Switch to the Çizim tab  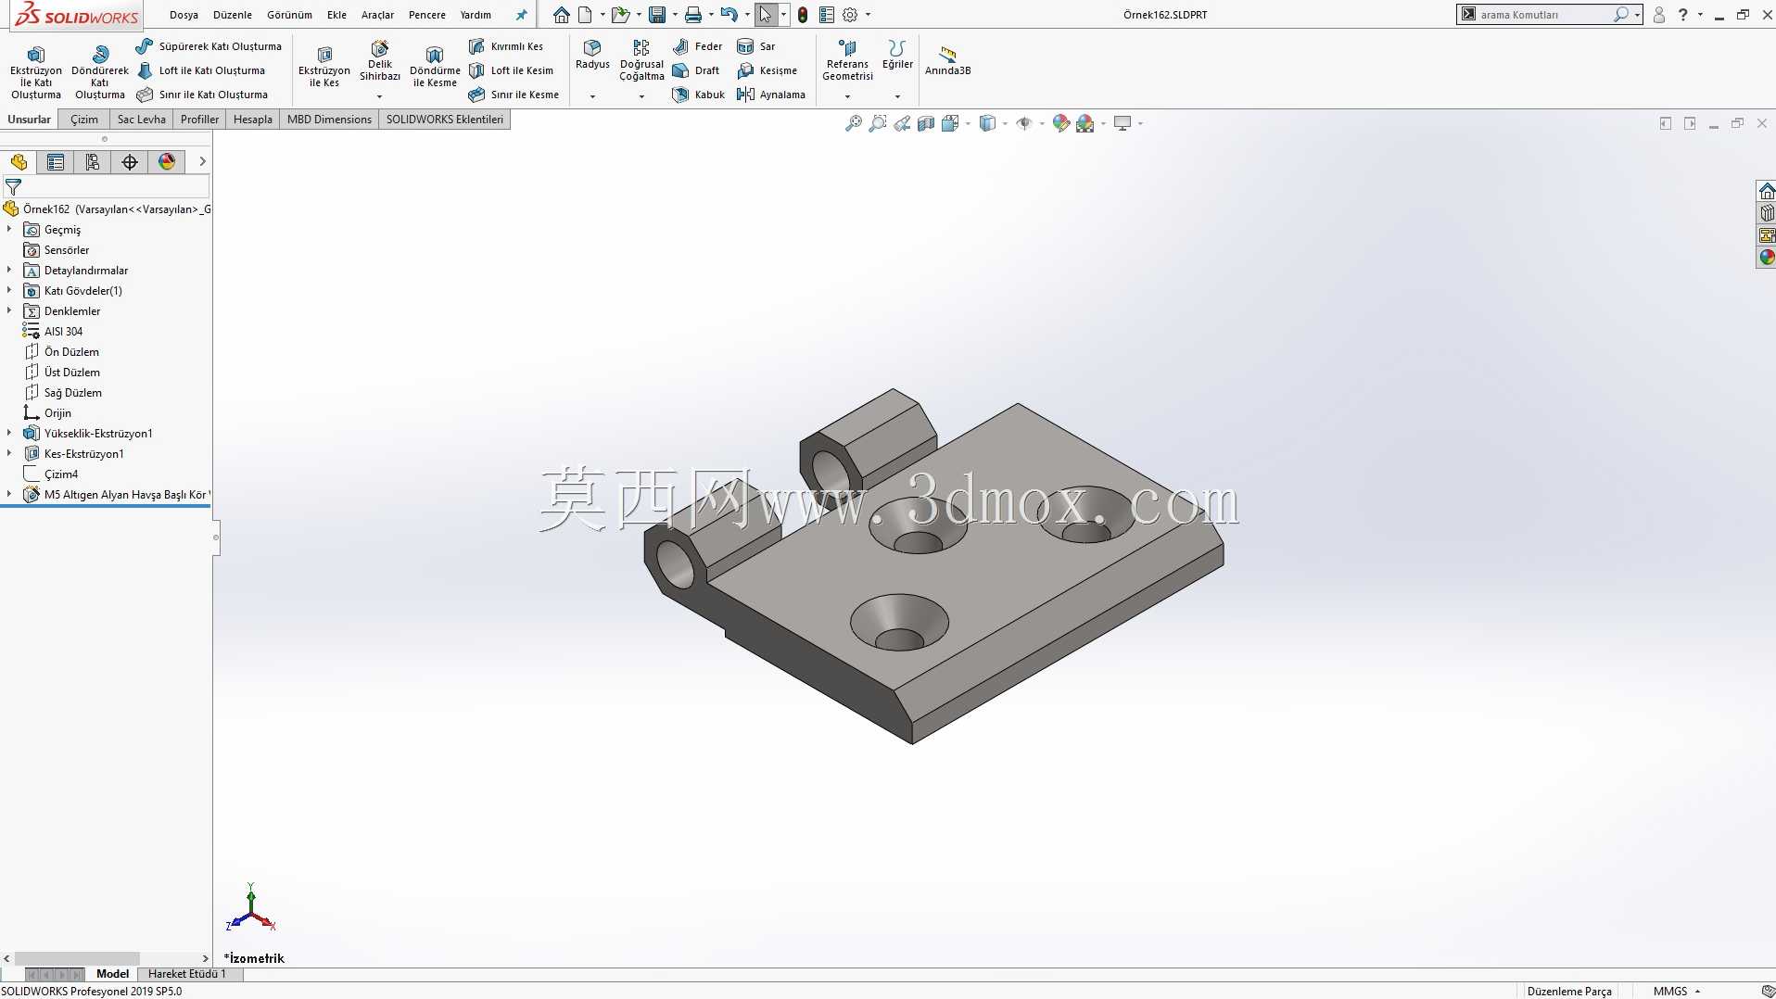point(84,120)
